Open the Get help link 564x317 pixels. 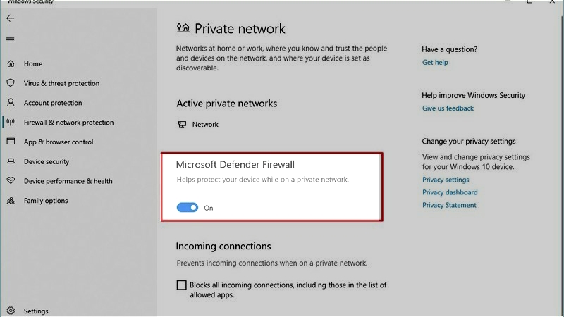[435, 63]
